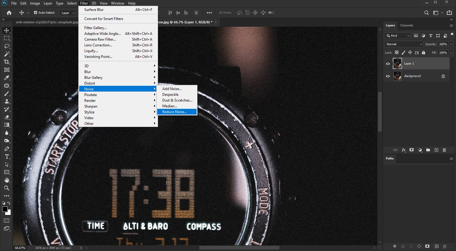Choose the Despeckle filter
The height and width of the screenshot is (251, 456).
177,95
